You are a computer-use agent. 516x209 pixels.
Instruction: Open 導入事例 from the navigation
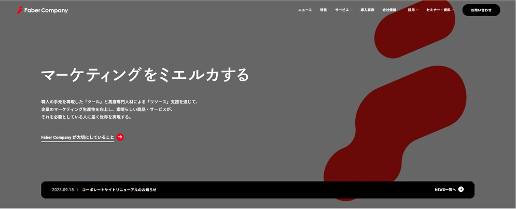[367, 10]
